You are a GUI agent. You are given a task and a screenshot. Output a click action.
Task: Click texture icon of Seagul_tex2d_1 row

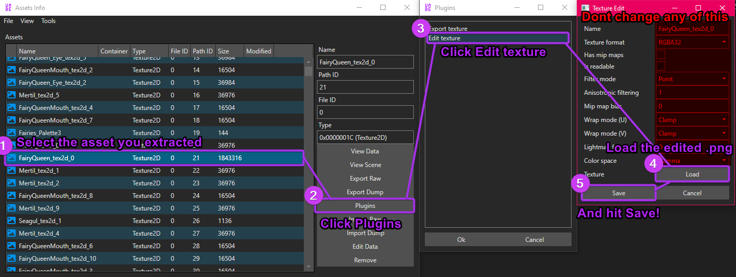click(x=12, y=220)
